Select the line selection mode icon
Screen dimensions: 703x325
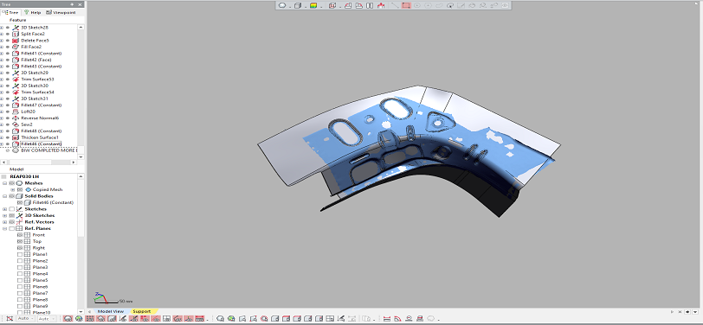click(x=395, y=5)
